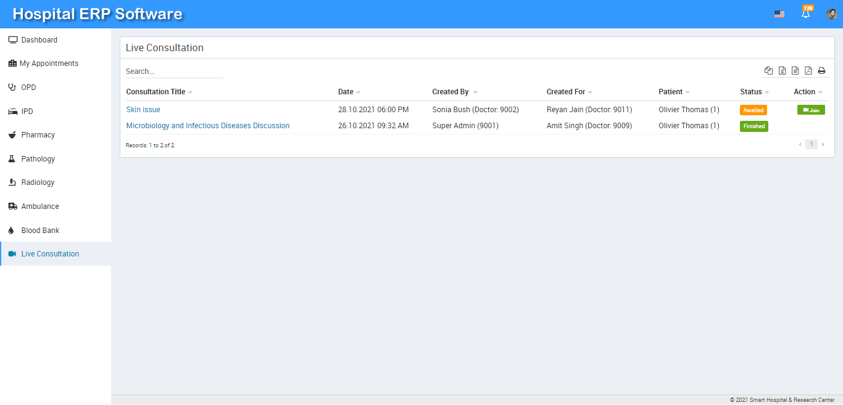Open Blood Bank from the sidebar

pos(40,231)
